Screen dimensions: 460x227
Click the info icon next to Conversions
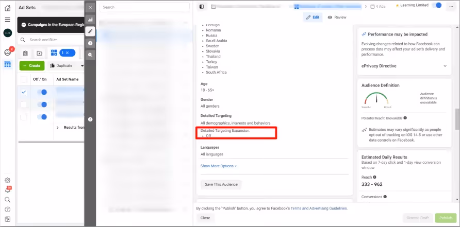385,197
